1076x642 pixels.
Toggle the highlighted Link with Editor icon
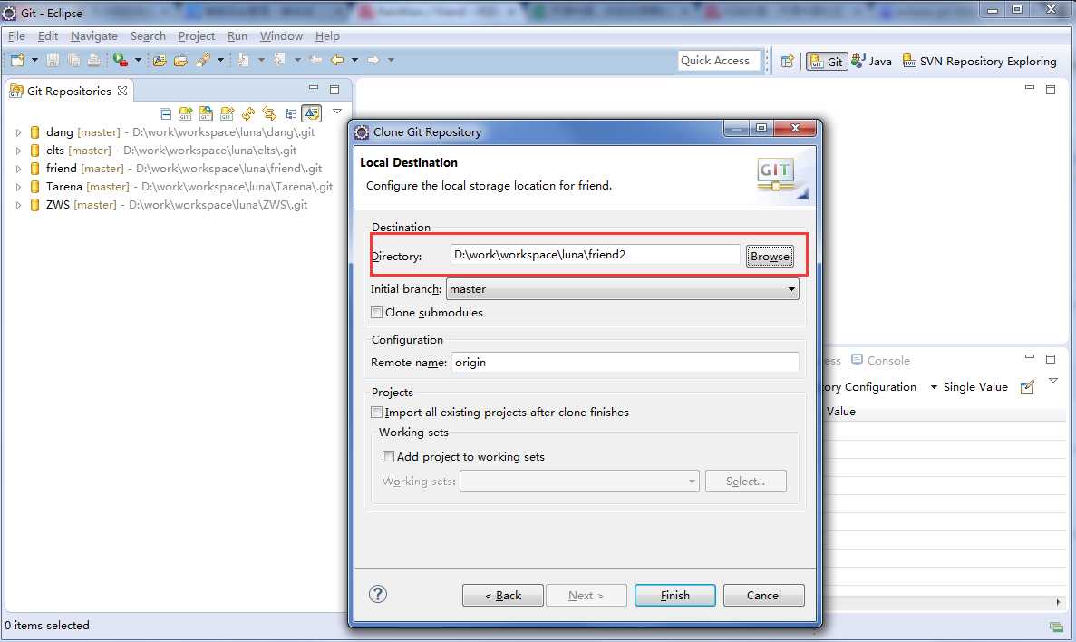click(x=312, y=113)
